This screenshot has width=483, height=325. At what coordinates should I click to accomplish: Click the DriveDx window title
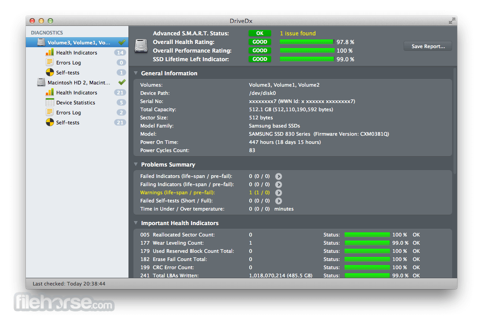coord(241,21)
